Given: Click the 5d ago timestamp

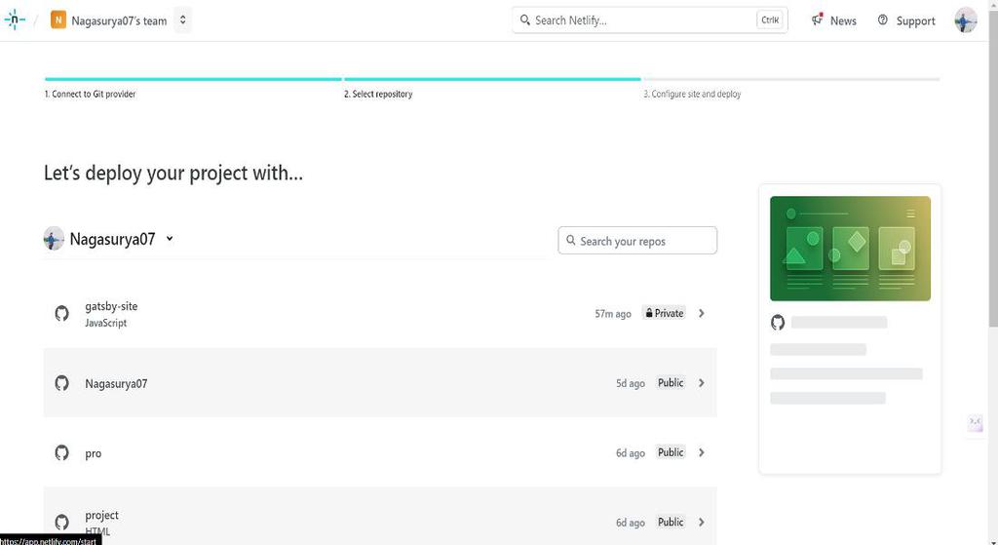Looking at the screenshot, I should (631, 383).
